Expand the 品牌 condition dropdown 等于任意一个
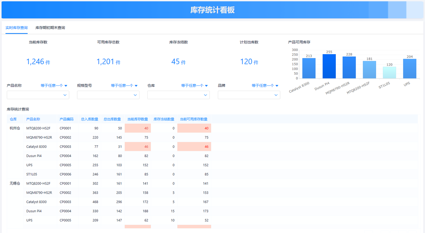Image resolution: width=425 pixels, height=233 pixels. point(264,85)
